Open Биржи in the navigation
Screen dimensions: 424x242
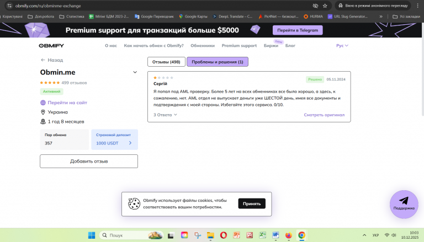pyautogui.click(x=271, y=46)
